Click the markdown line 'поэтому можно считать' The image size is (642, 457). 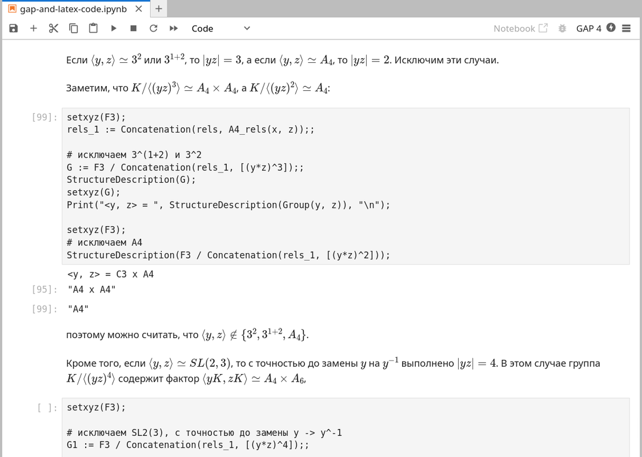187,335
